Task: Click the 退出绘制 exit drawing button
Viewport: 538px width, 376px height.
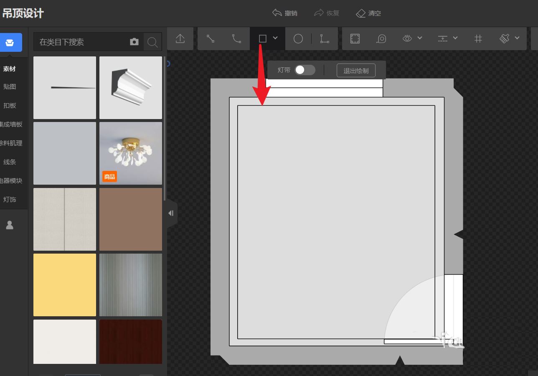Action: pos(356,71)
